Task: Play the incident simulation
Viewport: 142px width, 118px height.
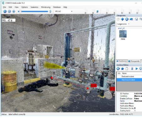Action: point(136,69)
